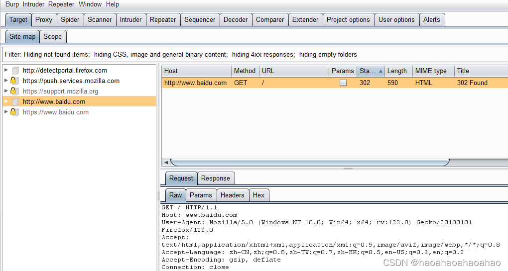Image resolution: width=508 pixels, height=271 pixels.
Task: Select the Headers view tab
Action: click(x=232, y=195)
